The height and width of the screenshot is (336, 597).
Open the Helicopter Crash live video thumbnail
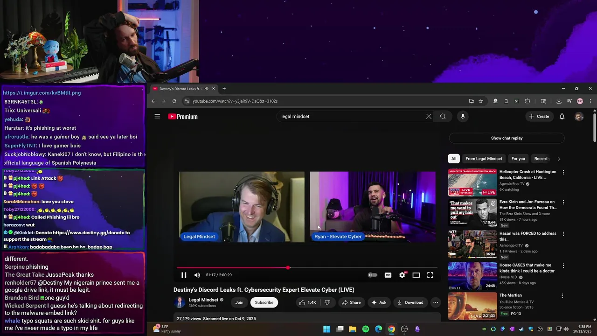(x=472, y=182)
